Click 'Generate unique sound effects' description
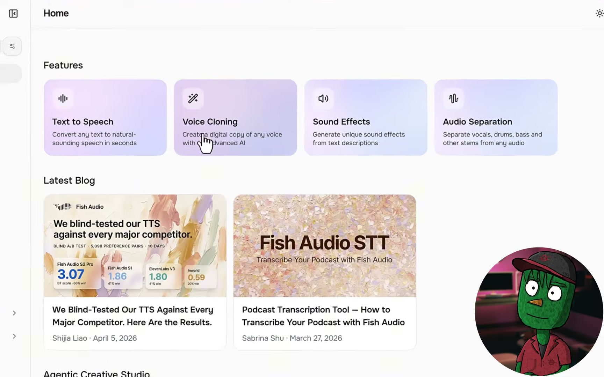Viewport: 604px width, 377px height. pyautogui.click(x=359, y=139)
